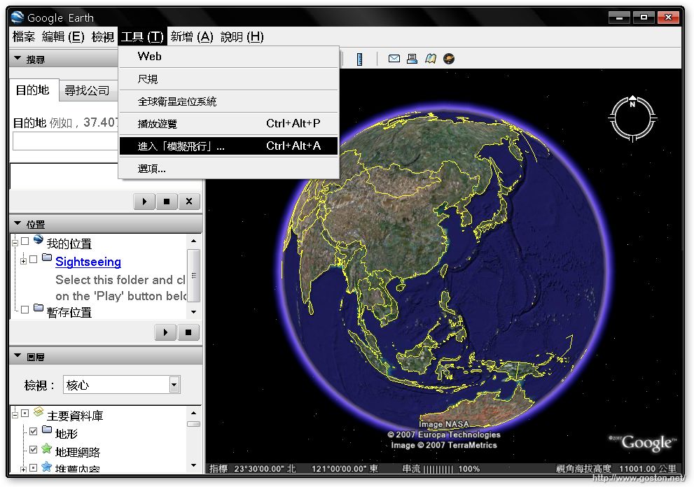This screenshot has height=487, width=694.
Task: Click the Google Earth title bar logo
Action: [x=18, y=17]
